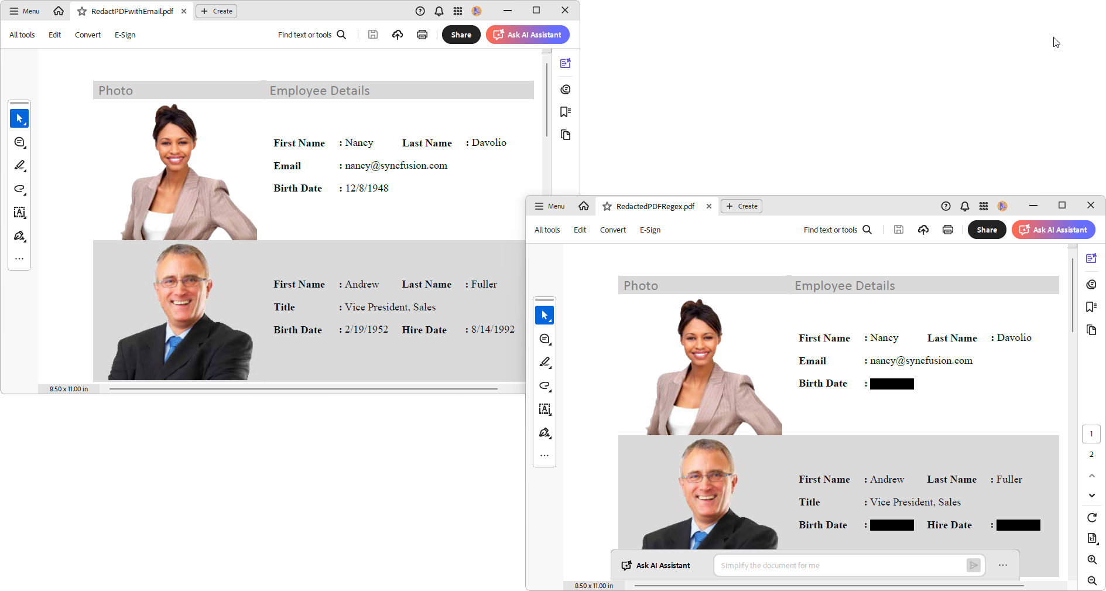The width and height of the screenshot is (1106, 591).
Task: Open the Convert menu in RedactedPDFRegex window
Action: pos(612,230)
